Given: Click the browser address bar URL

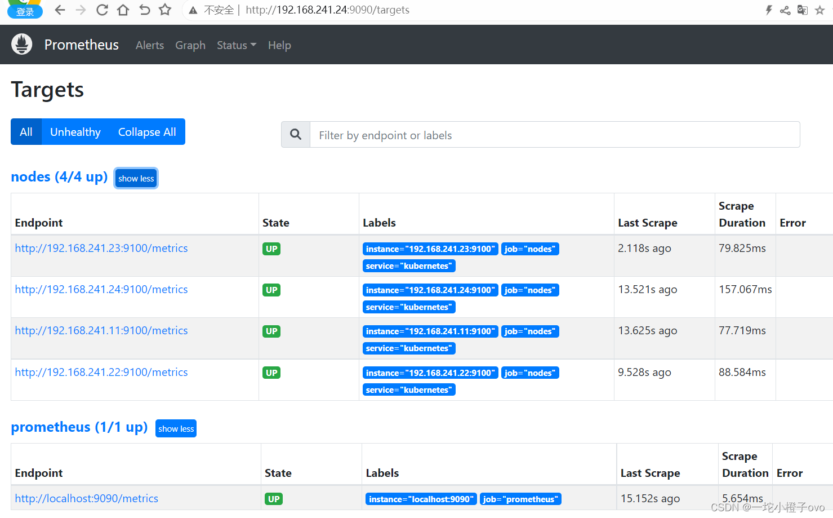Looking at the screenshot, I should 327,10.
